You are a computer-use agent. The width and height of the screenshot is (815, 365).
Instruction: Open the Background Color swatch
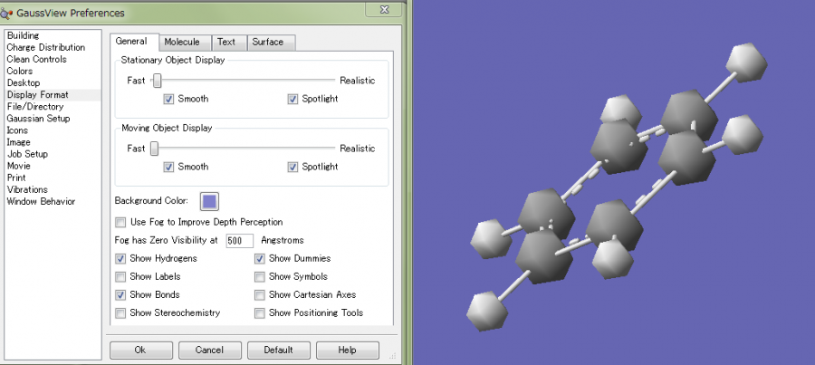pyautogui.click(x=209, y=202)
